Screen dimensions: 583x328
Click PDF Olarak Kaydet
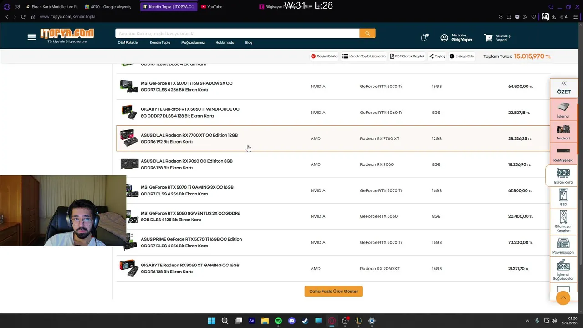tap(407, 56)
